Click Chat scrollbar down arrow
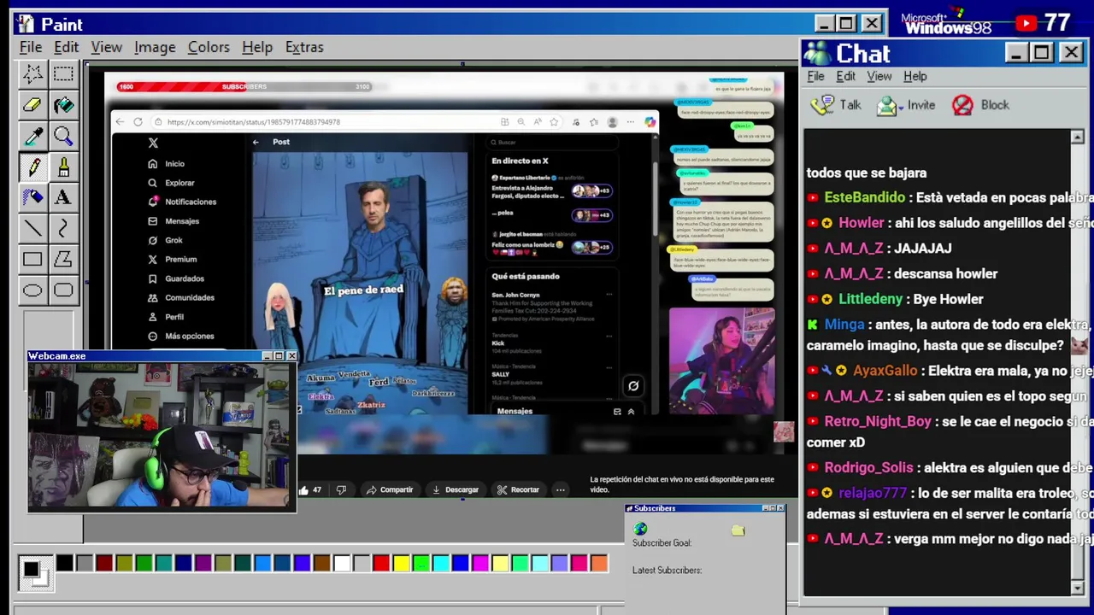1094x615 pixels. click(1077, 588)
